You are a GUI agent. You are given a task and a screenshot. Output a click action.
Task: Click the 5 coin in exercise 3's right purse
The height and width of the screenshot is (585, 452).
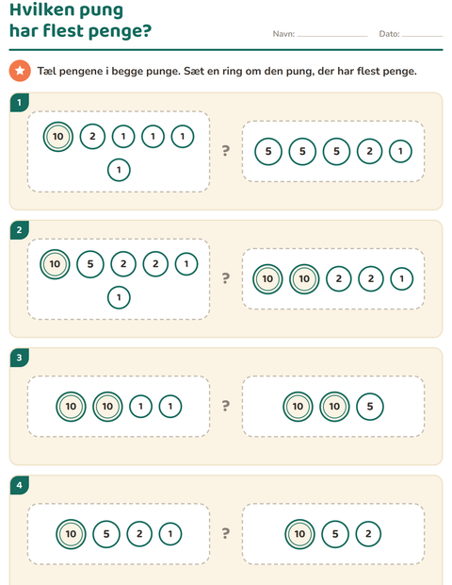tap(370, 407)
